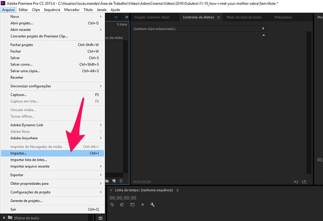Click the play audio-only icon

point(296,181)
